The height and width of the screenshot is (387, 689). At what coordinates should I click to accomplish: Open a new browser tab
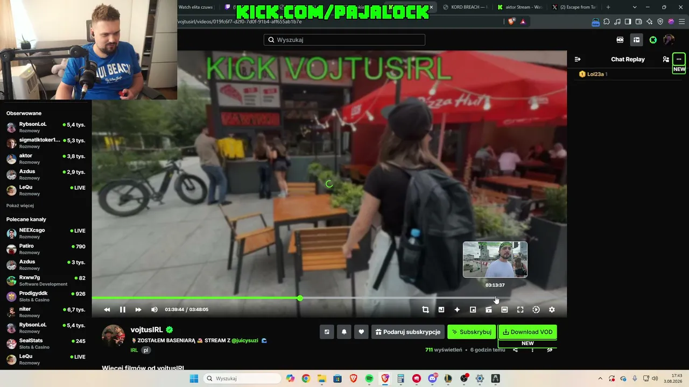pyautogui.click(x=608, y=7)
